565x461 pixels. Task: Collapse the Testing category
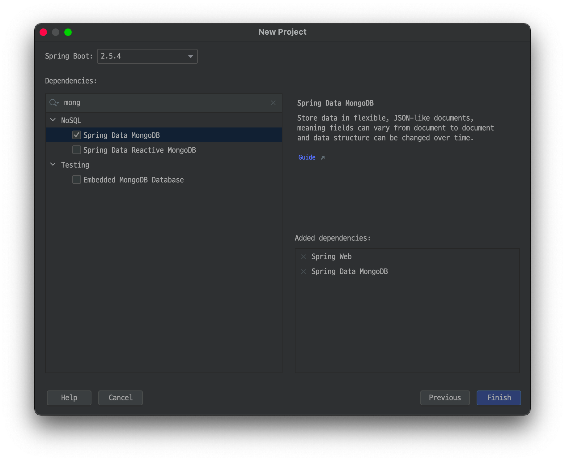click(x=53, y=164)
